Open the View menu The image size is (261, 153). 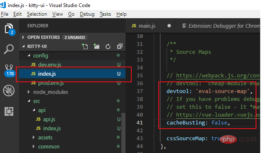[x=58, y=14]
